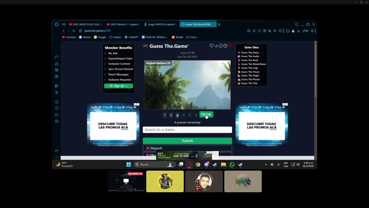Focus the Search for a Game field
The height and width of the screenshot is (208, 369).
187,130
